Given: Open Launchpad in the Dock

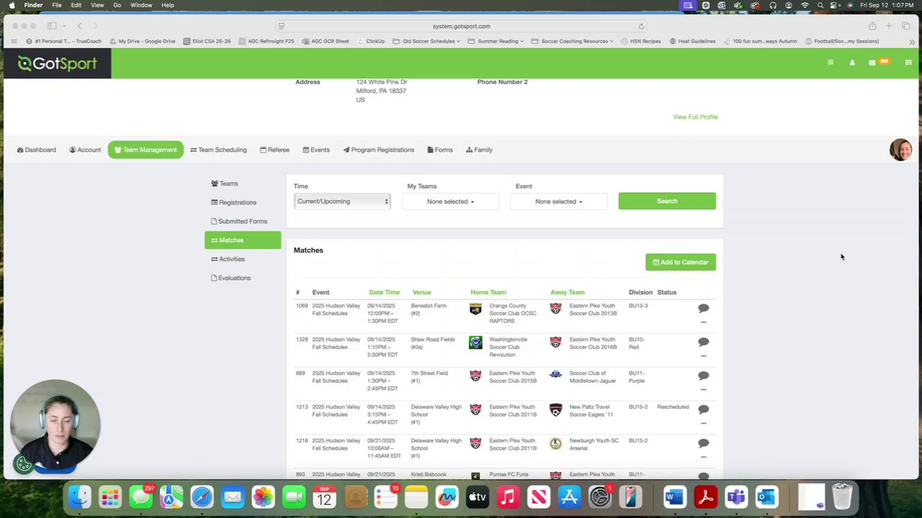Looking at the screenshot, I should pyautogui.click(x=110, y=496).
